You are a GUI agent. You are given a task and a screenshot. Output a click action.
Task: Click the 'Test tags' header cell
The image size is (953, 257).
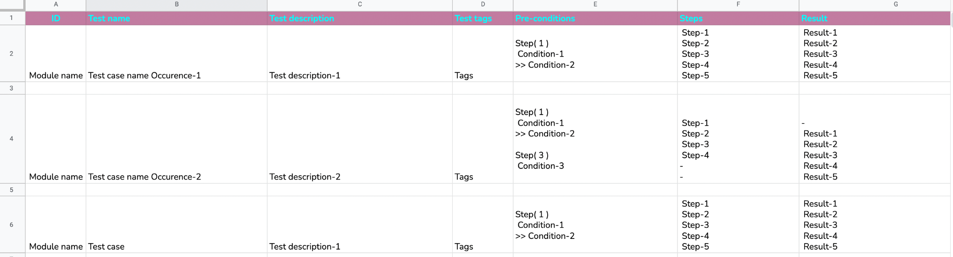tap(483, 19)
